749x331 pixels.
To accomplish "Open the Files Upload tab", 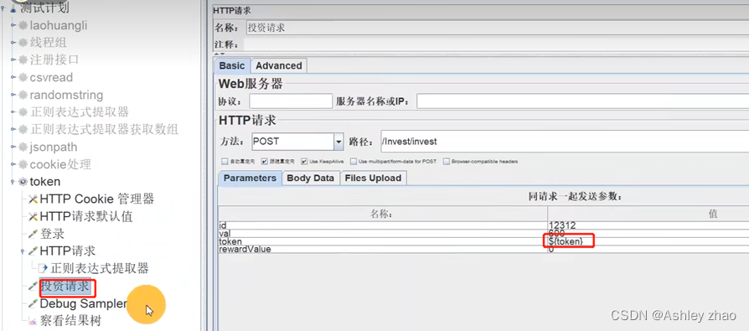I will pyautogui.click(x=373, y=178).
